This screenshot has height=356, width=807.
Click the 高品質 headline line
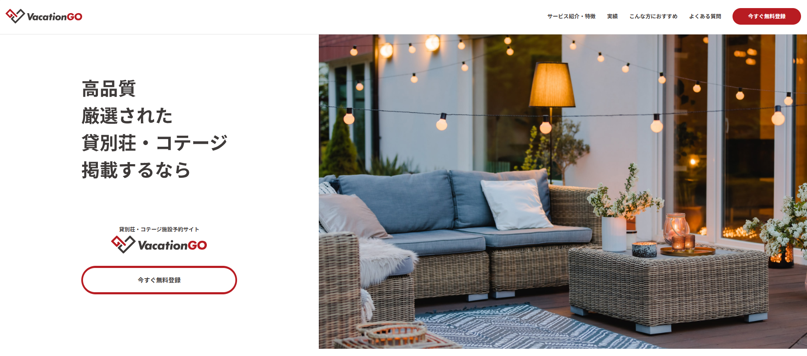click(x=109, y=89)
